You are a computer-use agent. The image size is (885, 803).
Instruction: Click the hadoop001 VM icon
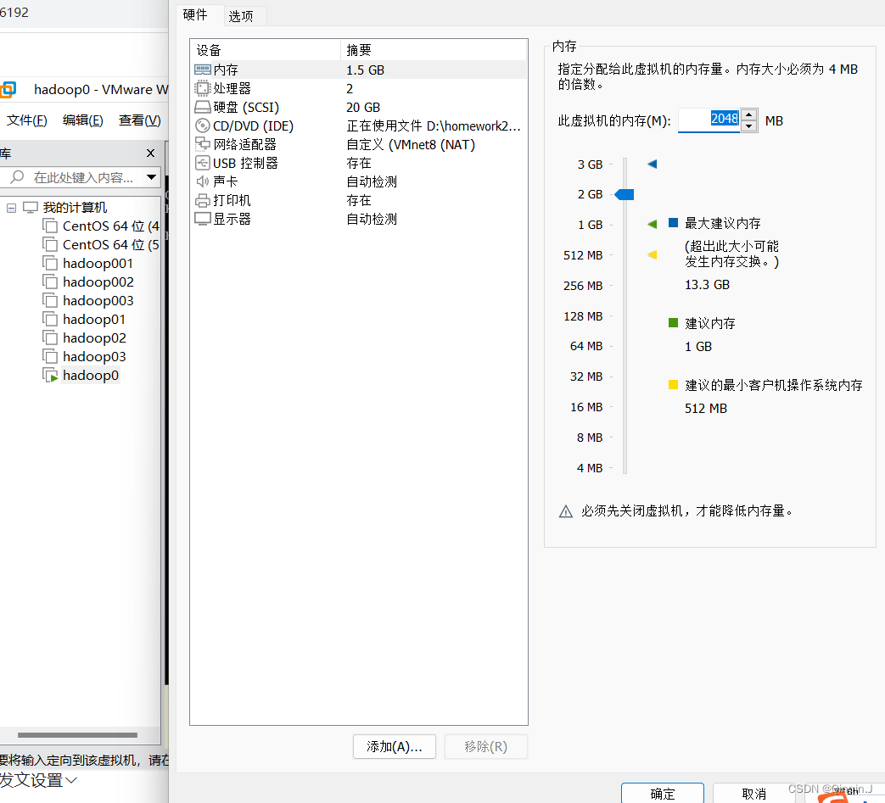point(50,264)
